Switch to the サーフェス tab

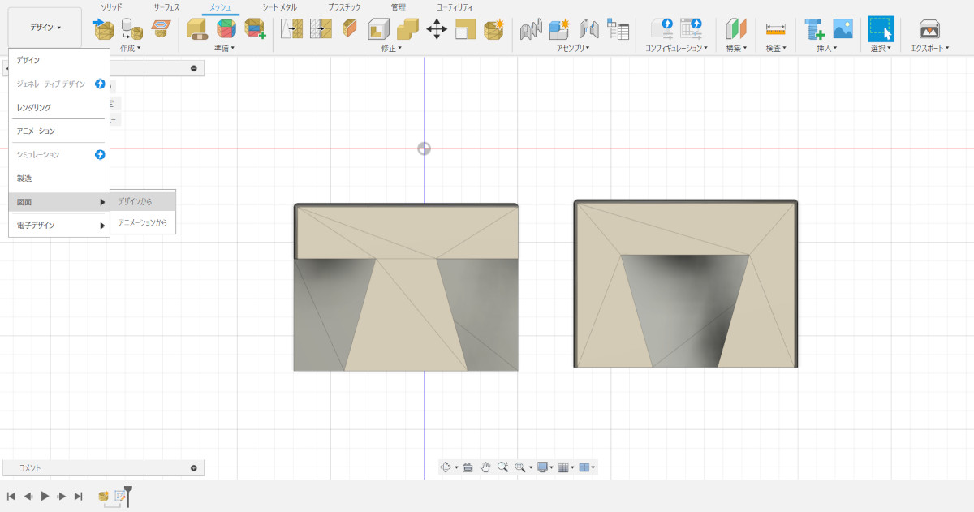point(166,7)
